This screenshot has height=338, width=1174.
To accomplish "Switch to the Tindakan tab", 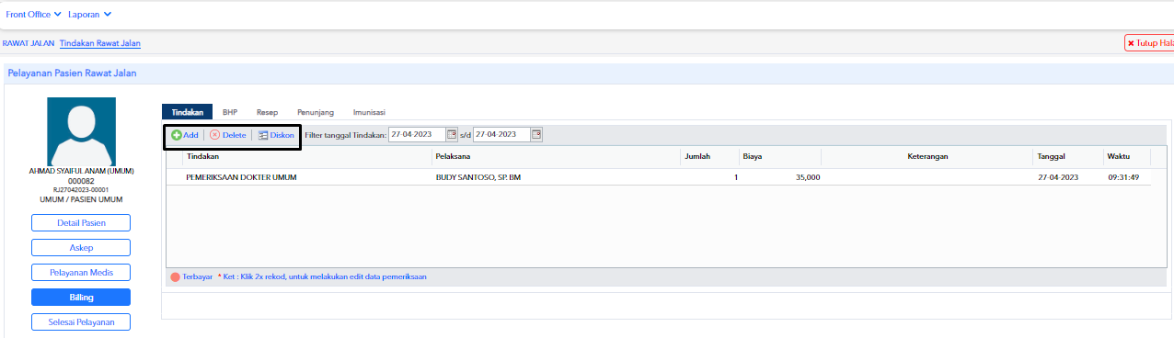I will pos(187,111).
